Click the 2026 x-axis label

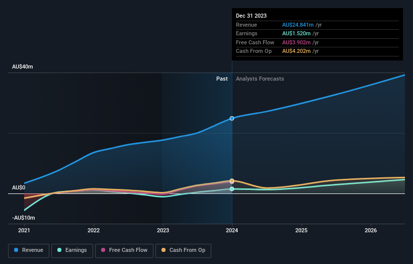pos(371,231)
